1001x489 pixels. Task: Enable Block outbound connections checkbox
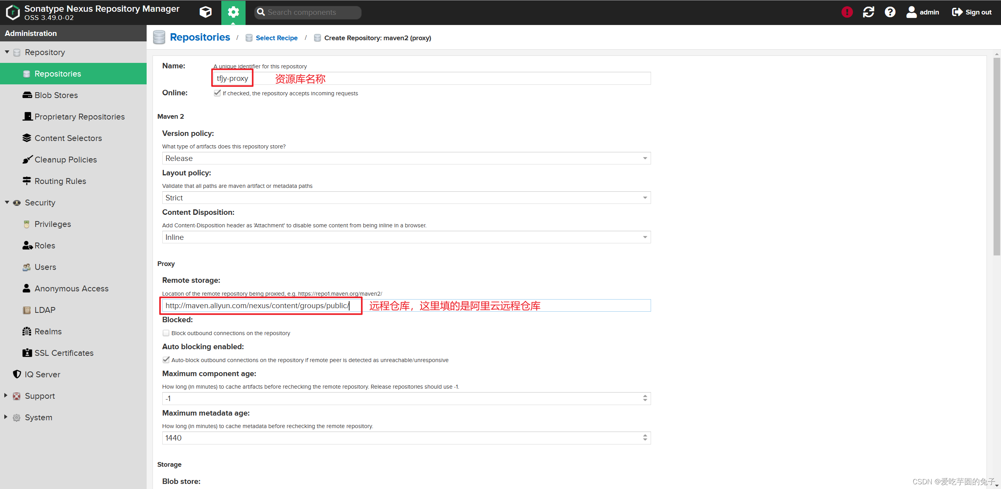[x=166, y=333]
